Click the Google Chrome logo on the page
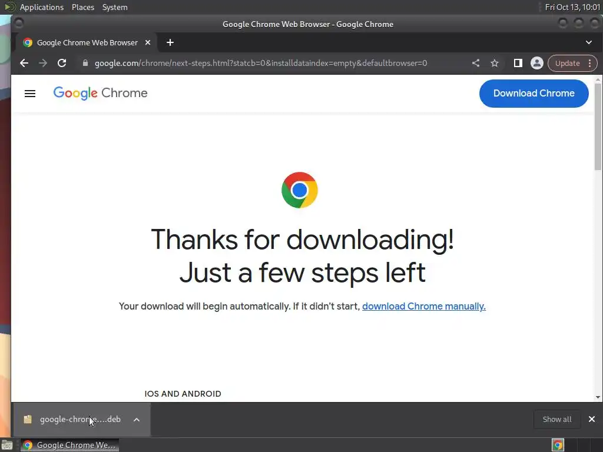The width and height of the screenshot is (603, 452). pos(100,93)
